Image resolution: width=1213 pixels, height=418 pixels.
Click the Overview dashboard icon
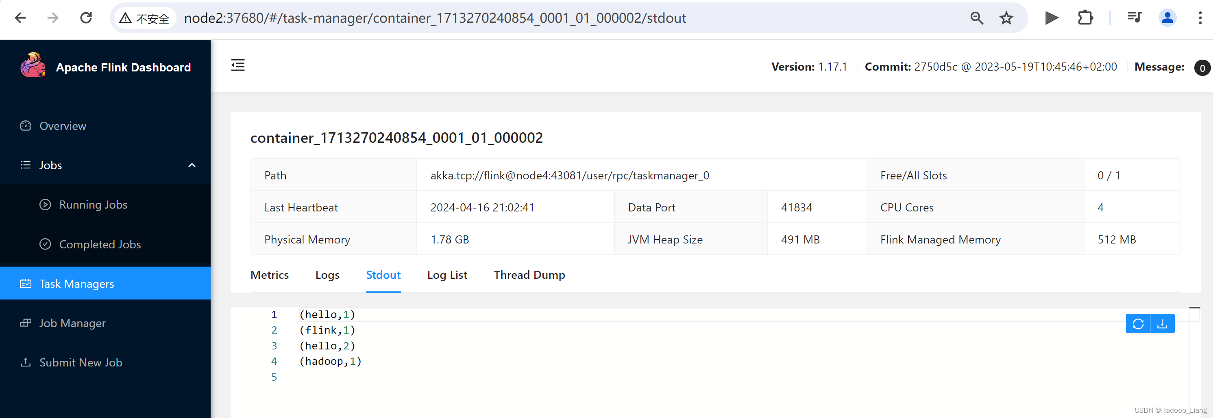click(x=26, y=125)
